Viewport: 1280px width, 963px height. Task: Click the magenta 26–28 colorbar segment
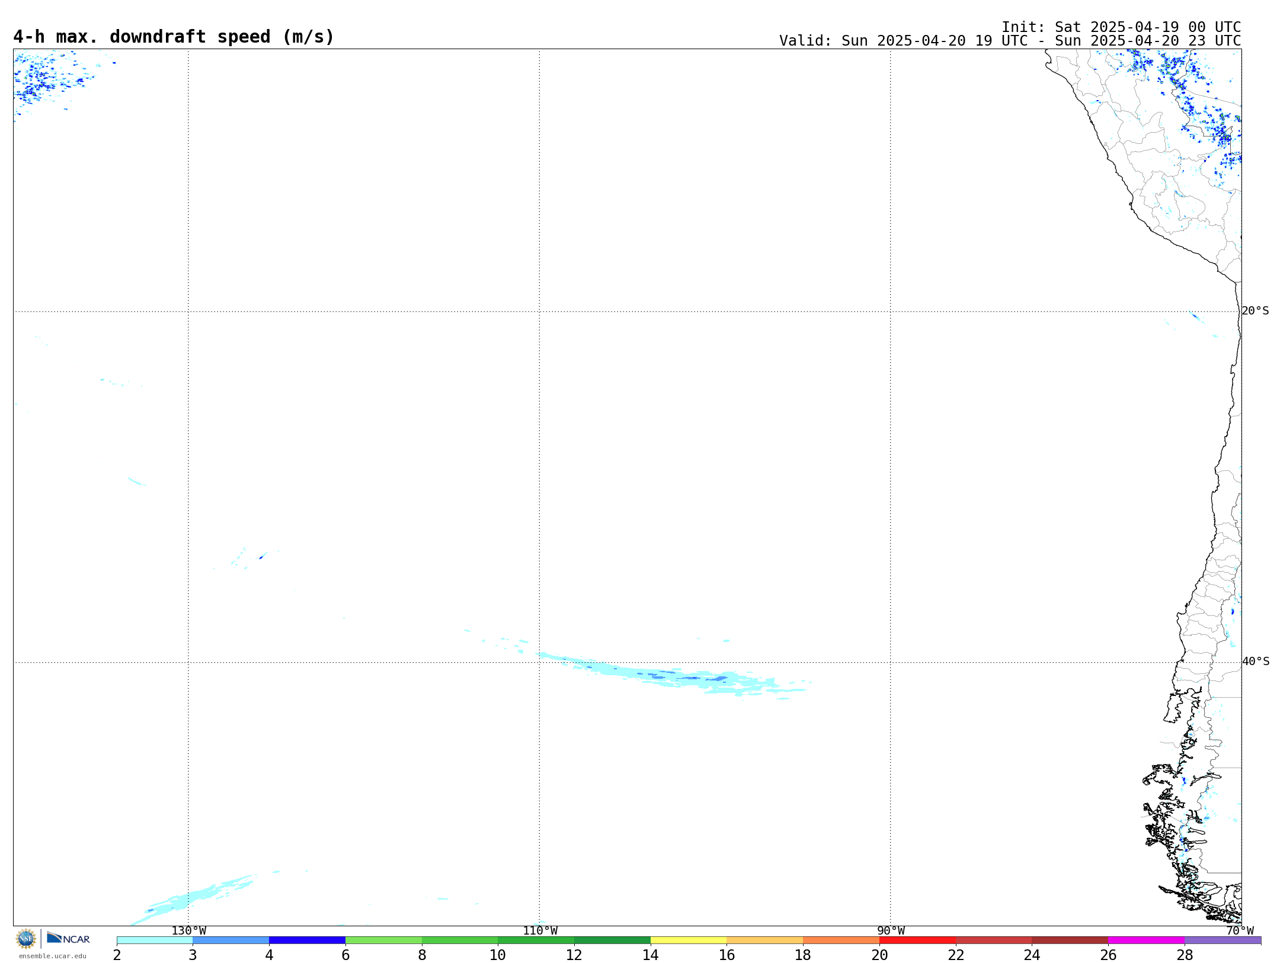1146,940
